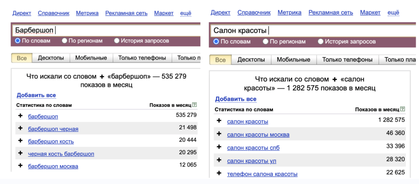Open the 'барбершоп черная' keyword link

[53, 129]
